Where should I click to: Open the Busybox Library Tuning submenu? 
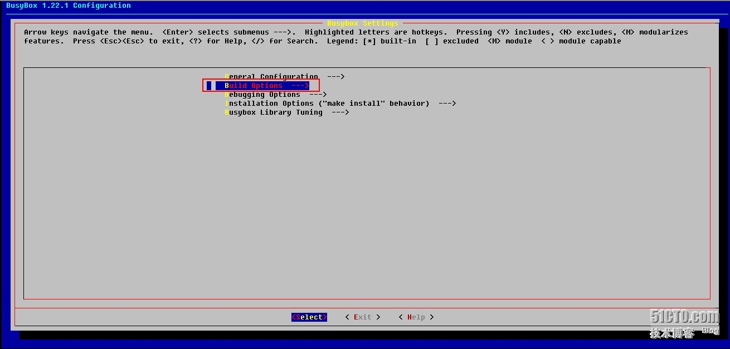[x=287, y=112]
